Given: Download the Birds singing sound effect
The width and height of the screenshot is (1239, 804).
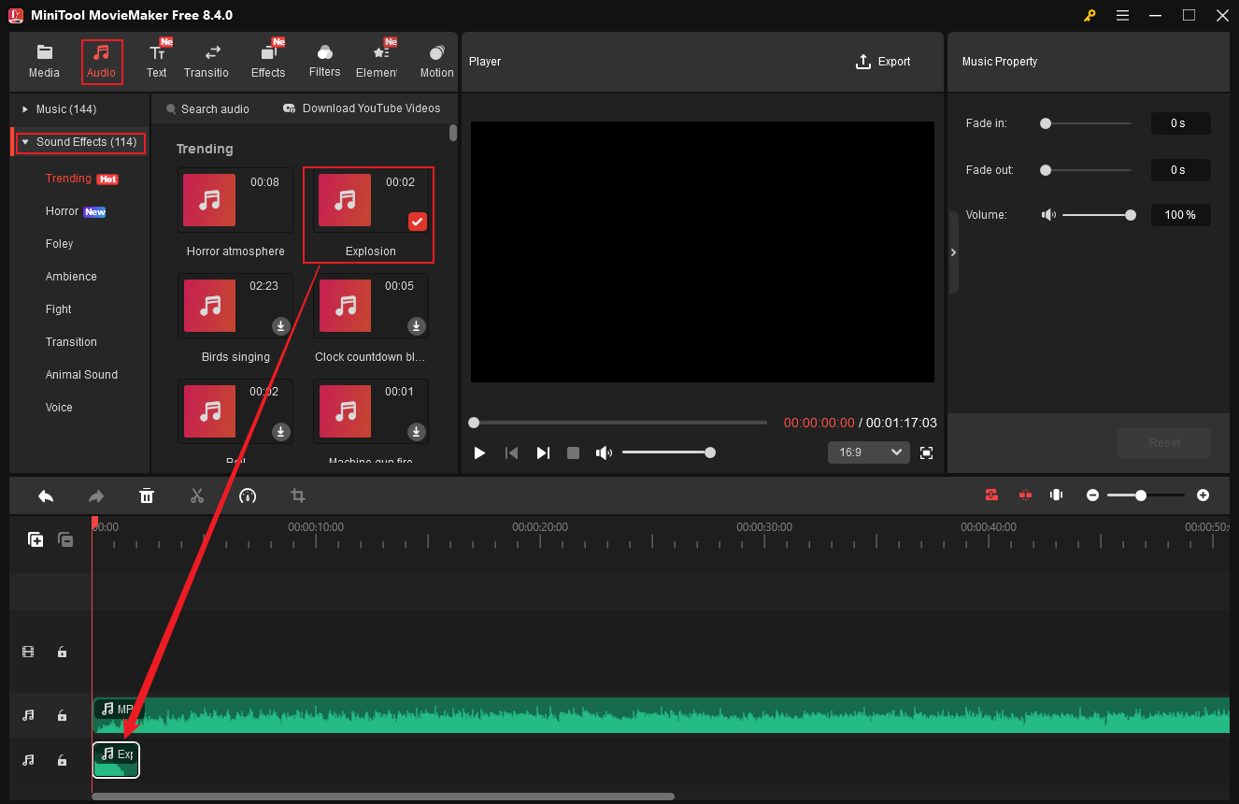Looking at the screenshot, I should [x=280, y=325].
